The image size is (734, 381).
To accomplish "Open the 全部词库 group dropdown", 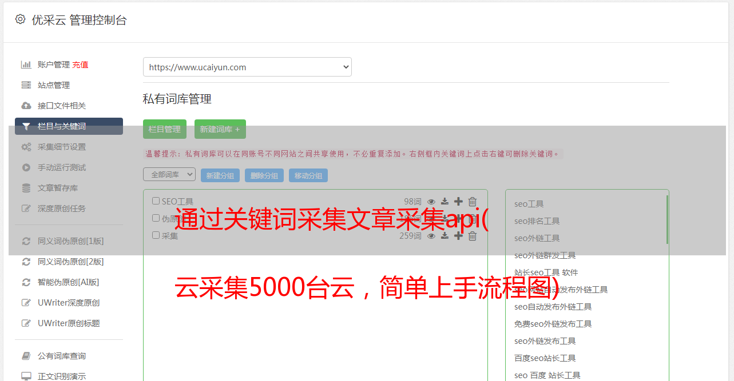I will coord(169,174).
